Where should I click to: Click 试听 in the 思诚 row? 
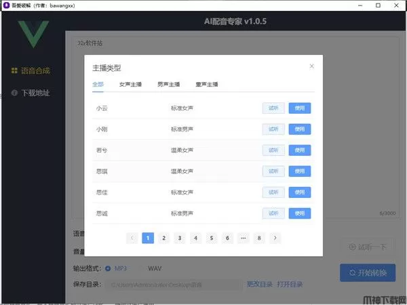pos(273,213)
